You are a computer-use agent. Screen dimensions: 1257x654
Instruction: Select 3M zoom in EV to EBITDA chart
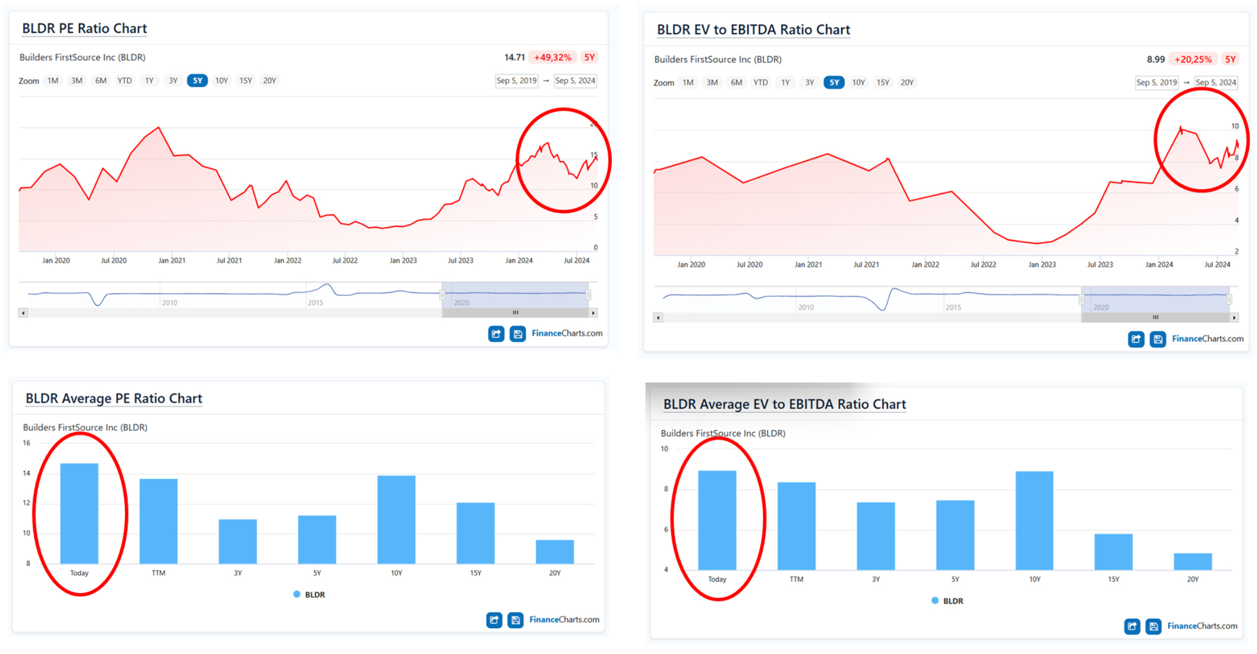(712, 83)
